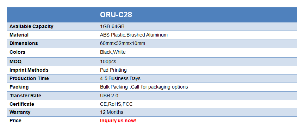Click the 12 Months warranty value
Viewport: 299px width, 130px height.
click(112, 112)
